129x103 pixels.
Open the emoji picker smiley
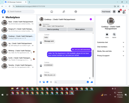(x=88, y=82)
